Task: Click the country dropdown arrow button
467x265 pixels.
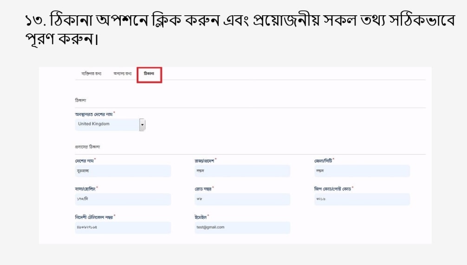Action: coord(143,124)
